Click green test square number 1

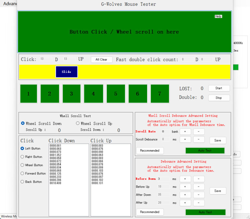point(29,94)
